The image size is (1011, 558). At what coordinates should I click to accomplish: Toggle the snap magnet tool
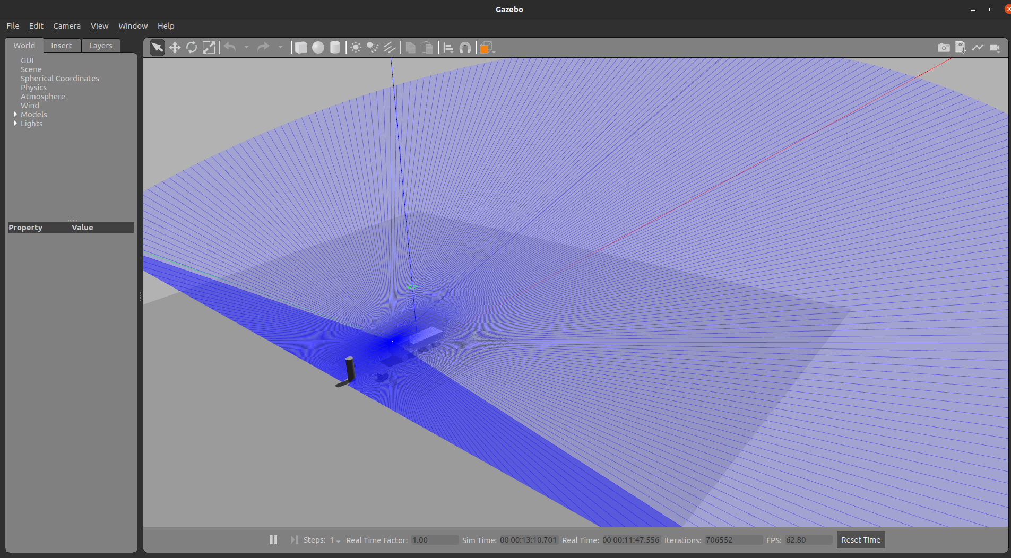pyautogui.click(x=465, y=48)
